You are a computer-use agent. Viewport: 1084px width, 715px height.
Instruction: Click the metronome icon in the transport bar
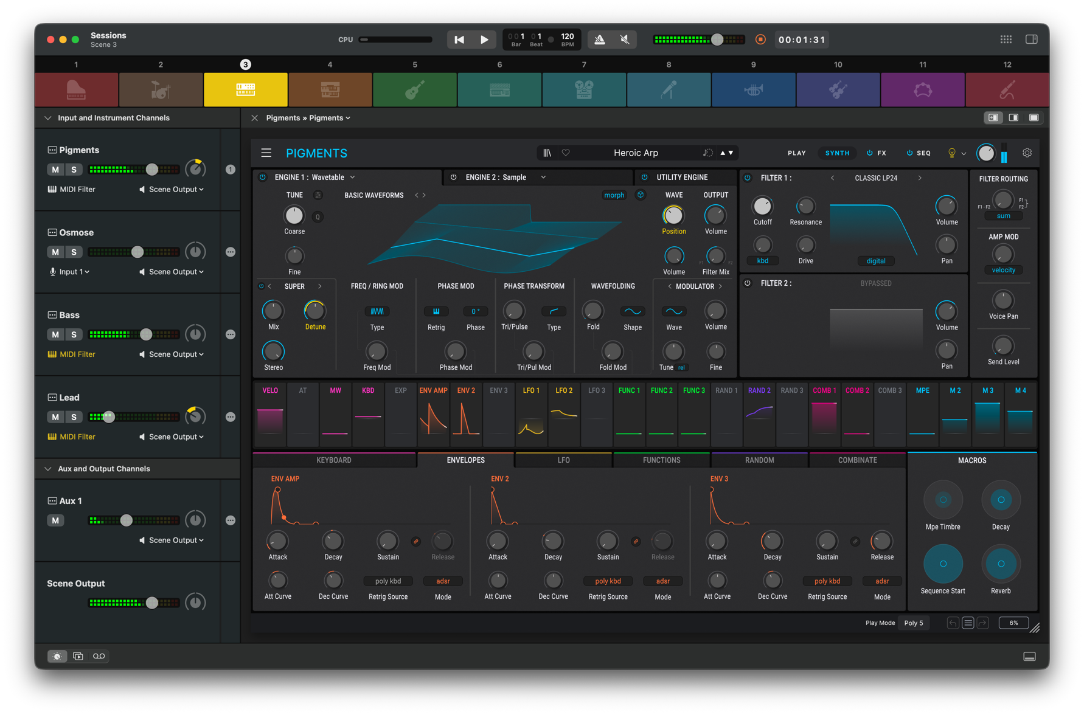pos(600,40)
